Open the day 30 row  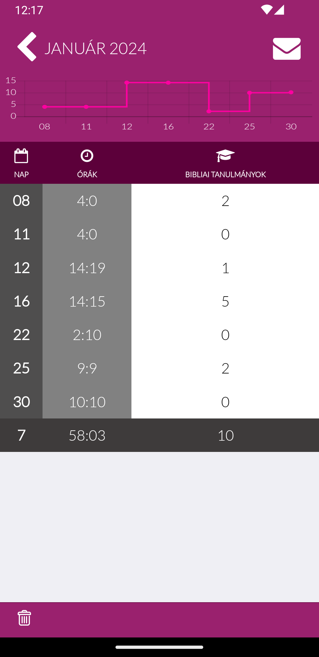pyautogui.click(x=159, y=402)
